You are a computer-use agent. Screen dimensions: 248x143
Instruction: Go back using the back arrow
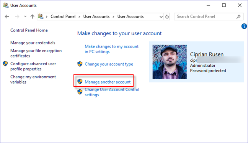click(x=7, y=16)
